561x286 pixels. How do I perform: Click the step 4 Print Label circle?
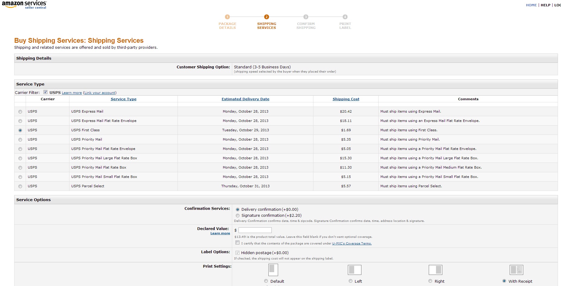tap(345, 17)
